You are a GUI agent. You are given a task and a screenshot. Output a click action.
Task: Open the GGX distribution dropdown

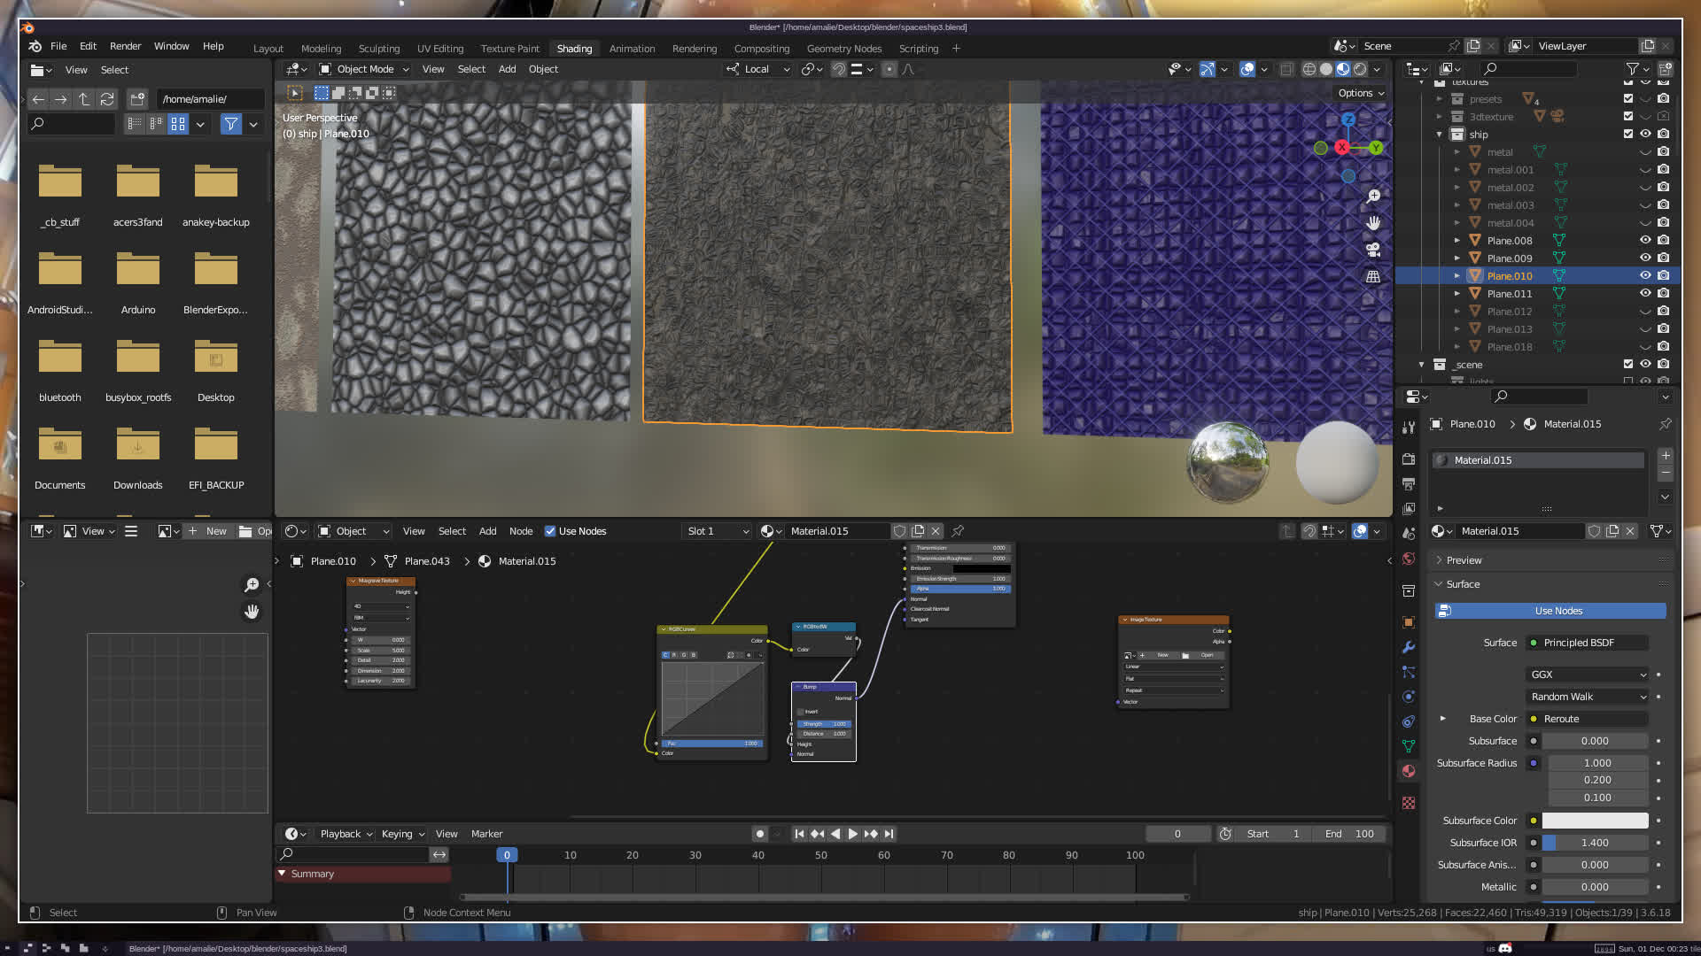coord(1588,675)
